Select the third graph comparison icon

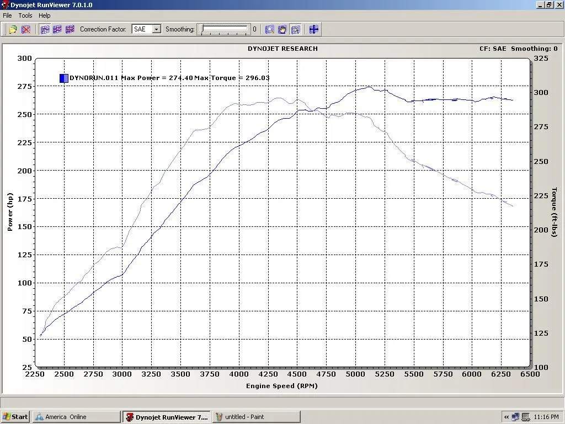[70, 29]
